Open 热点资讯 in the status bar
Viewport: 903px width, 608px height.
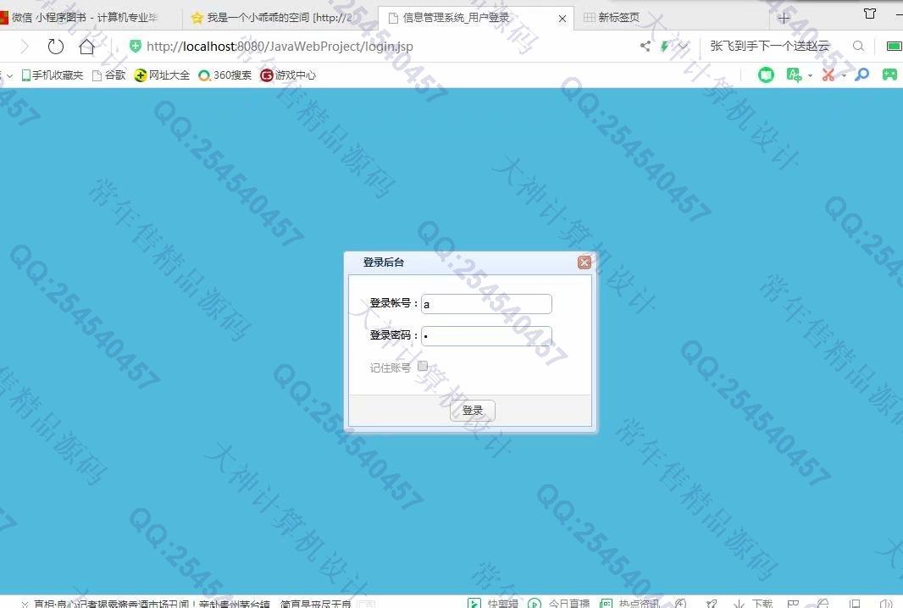[629, 604]
